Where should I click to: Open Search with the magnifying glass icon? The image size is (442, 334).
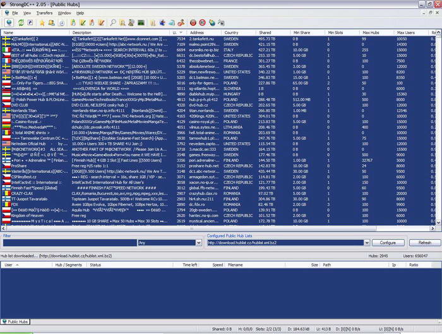(x=113, y=23)
